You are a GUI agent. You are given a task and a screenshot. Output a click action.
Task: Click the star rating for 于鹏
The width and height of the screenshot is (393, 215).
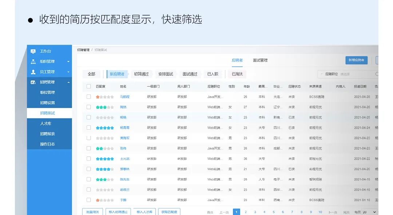coord(105,200)
